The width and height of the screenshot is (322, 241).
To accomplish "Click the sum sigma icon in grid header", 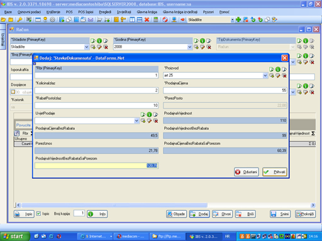I will tap(313, 133).
